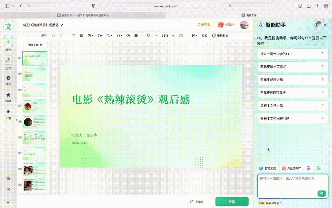
Task: Insert a table using the grid icon
Action: pos(136,36)
